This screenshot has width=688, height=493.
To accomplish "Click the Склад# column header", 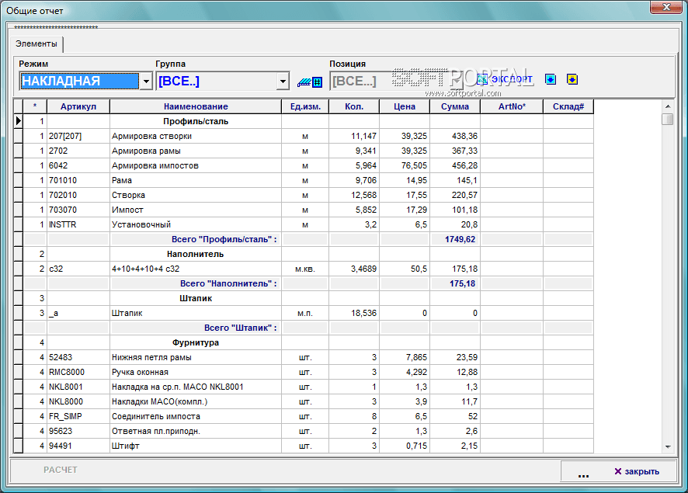I will (x=568, y=106).
